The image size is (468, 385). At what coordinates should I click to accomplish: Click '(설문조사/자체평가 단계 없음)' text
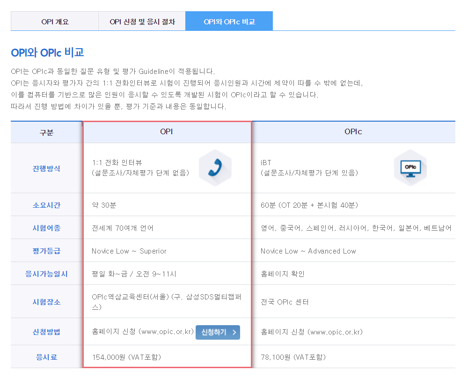(140, 173)
